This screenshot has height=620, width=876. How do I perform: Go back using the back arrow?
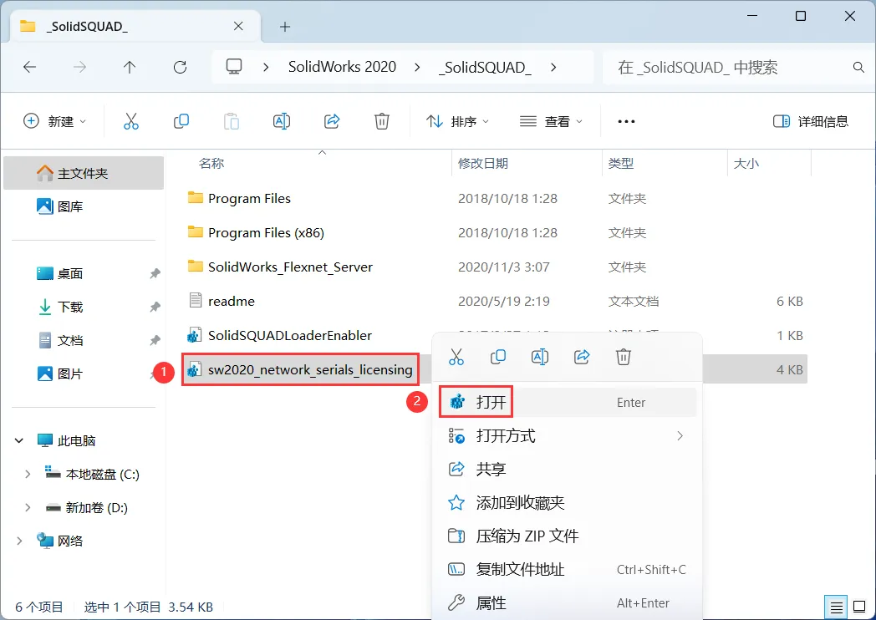[29, 68]
